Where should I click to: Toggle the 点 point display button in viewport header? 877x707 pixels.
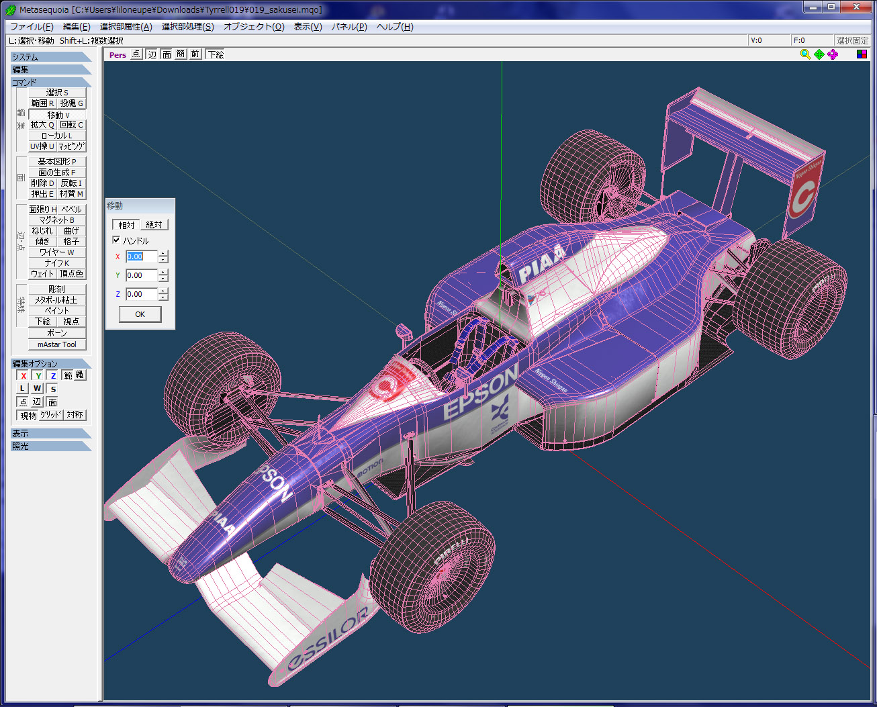click(x=136, y=54)
